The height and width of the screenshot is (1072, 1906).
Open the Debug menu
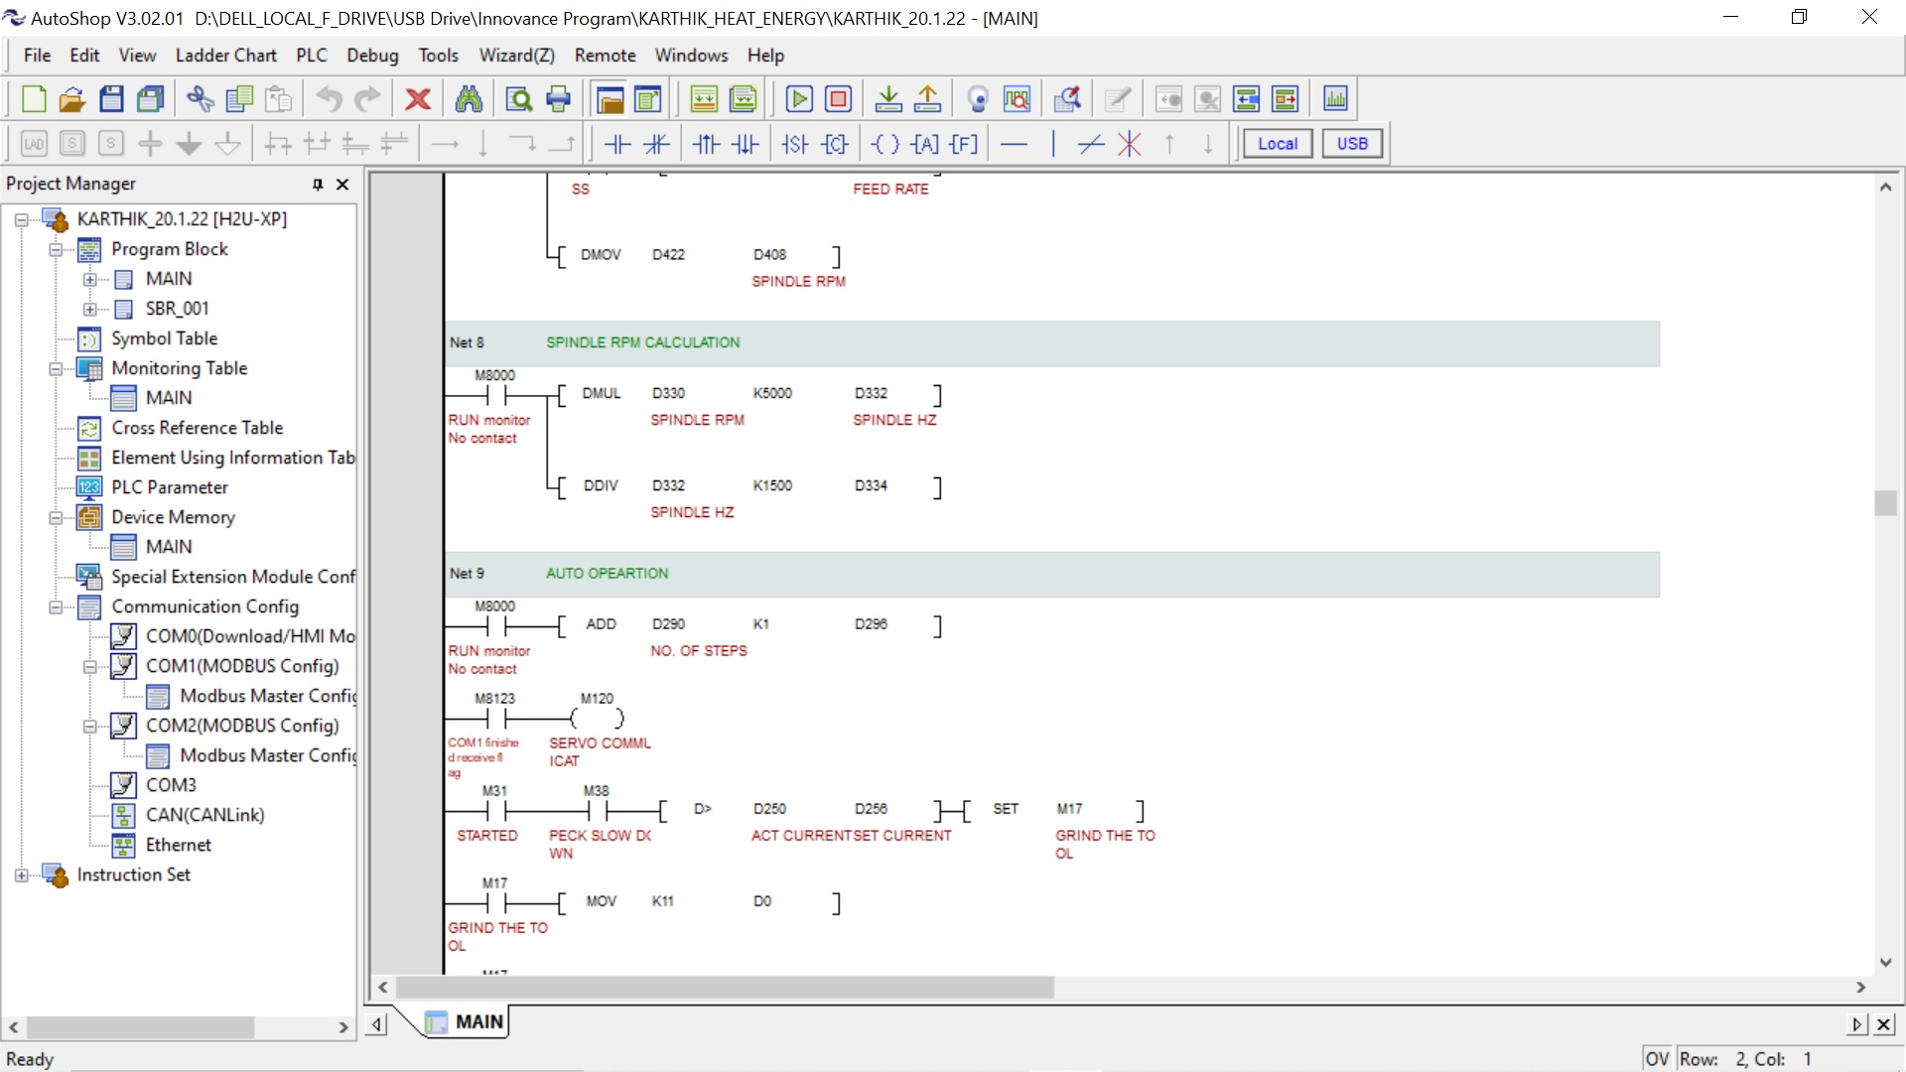pos(372,56)
